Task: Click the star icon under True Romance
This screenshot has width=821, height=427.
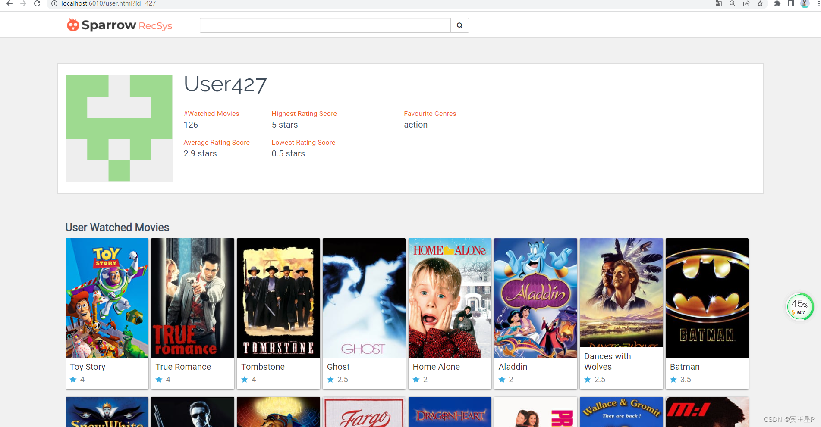Action: click(159, 380)
